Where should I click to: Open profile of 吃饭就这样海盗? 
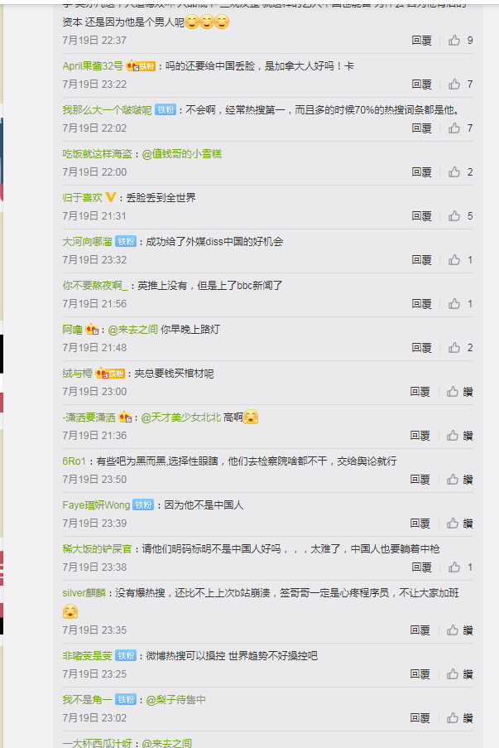[x=97, y=153]
